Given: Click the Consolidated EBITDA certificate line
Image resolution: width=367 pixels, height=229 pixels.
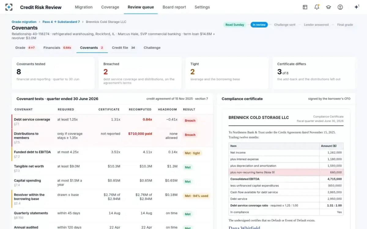Looking at the screenshot, I should 286,179.
